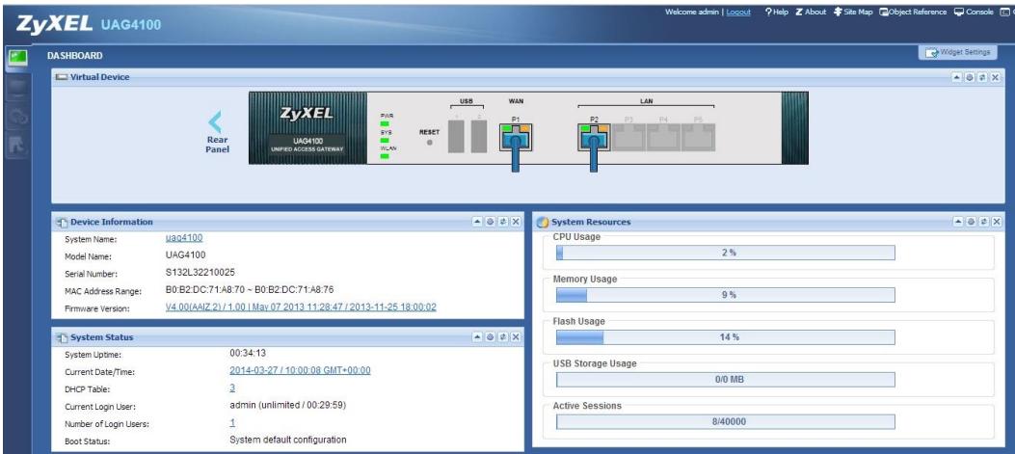Viewport: 1015px width, 454px height.
Task: Close the System Resources widget
Action: pos(997,222)
